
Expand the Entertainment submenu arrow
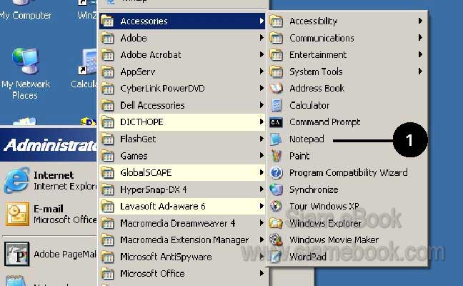point(420,54)
